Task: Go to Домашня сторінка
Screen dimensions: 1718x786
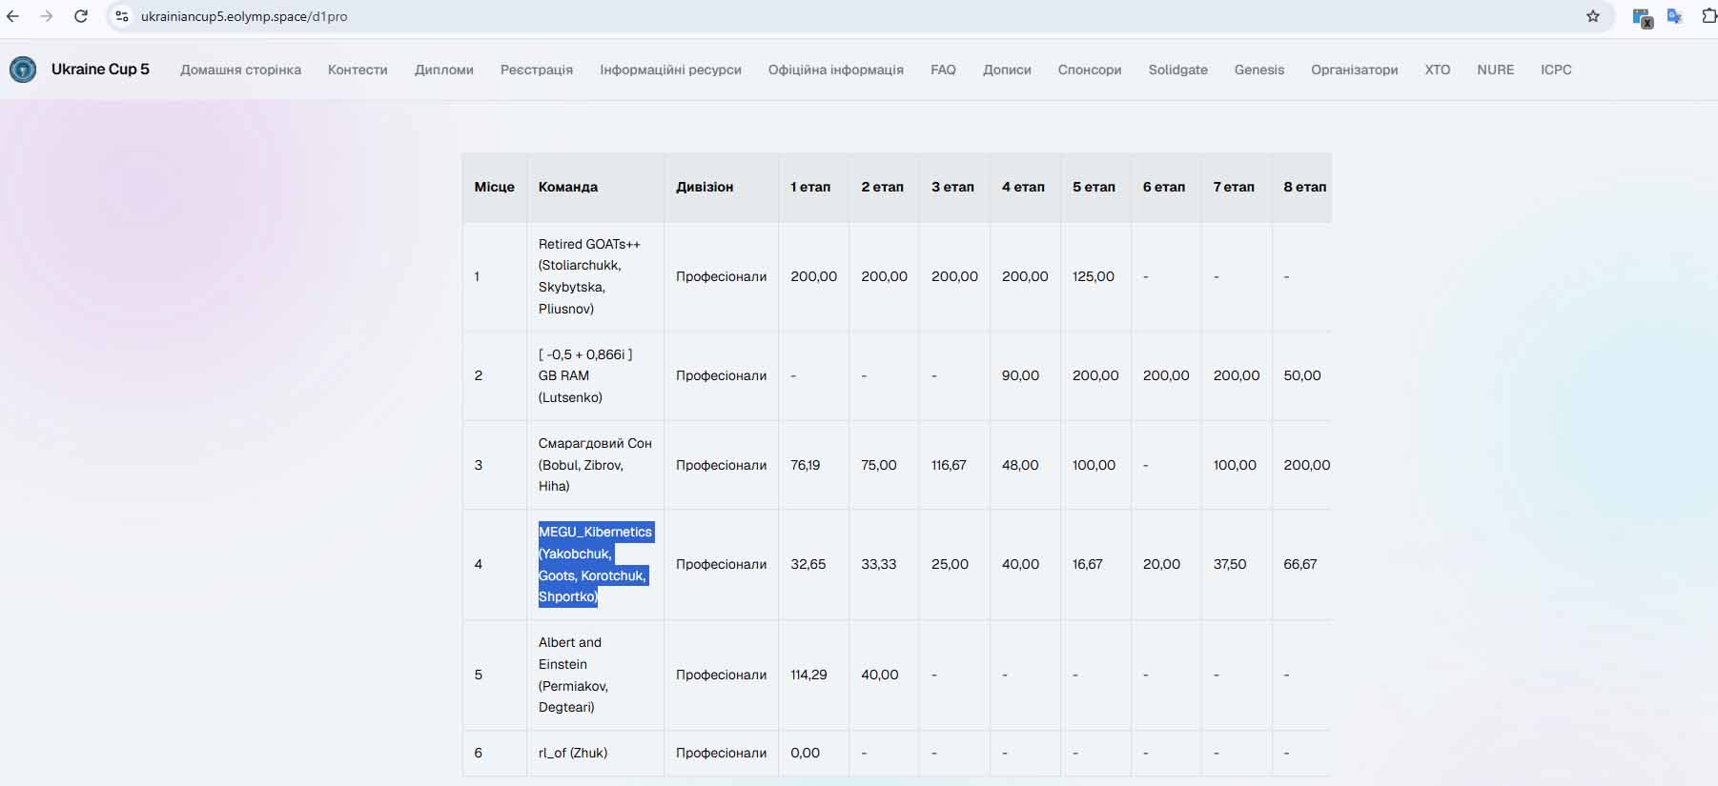Action: pyautogui.click(x=240, y=70)
